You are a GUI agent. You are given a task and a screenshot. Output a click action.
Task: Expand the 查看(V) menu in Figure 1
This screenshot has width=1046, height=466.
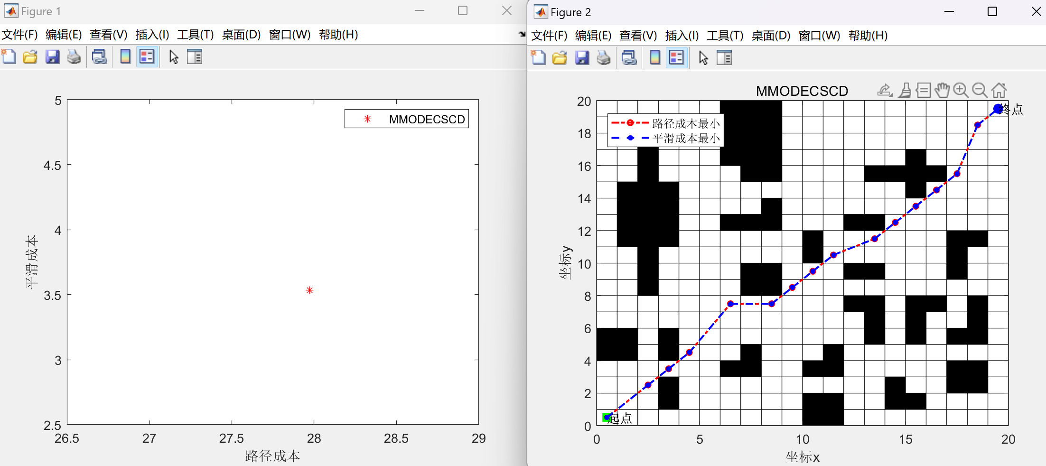click(x=108, y=35)
